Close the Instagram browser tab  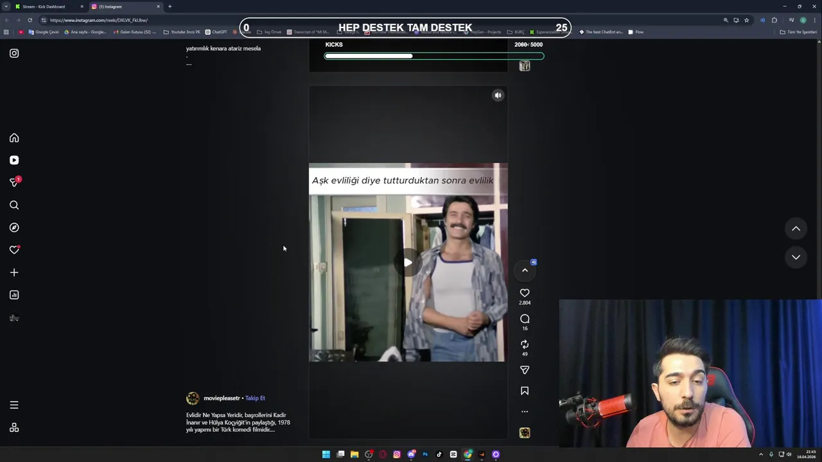click(x=158, y=6)
